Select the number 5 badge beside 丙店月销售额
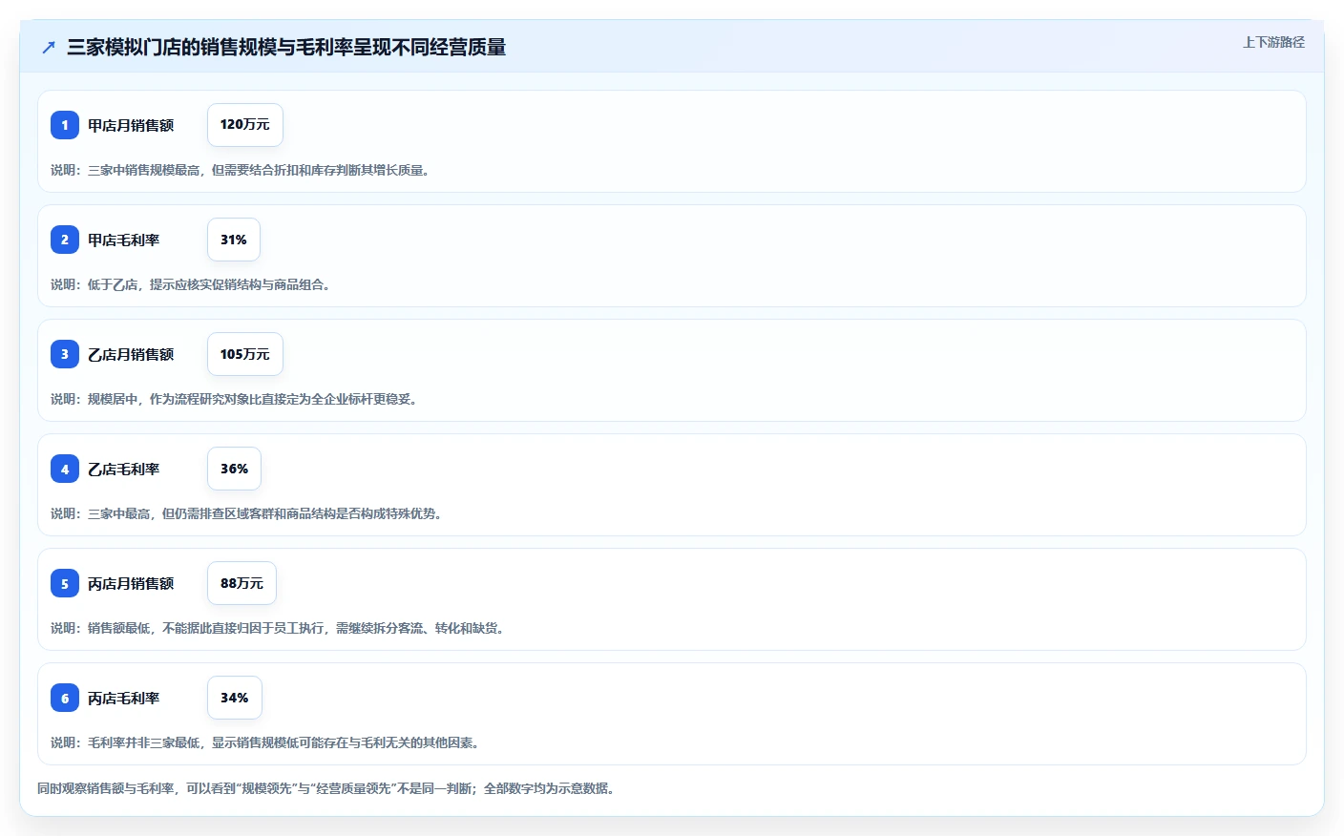 tap(65, 583)
